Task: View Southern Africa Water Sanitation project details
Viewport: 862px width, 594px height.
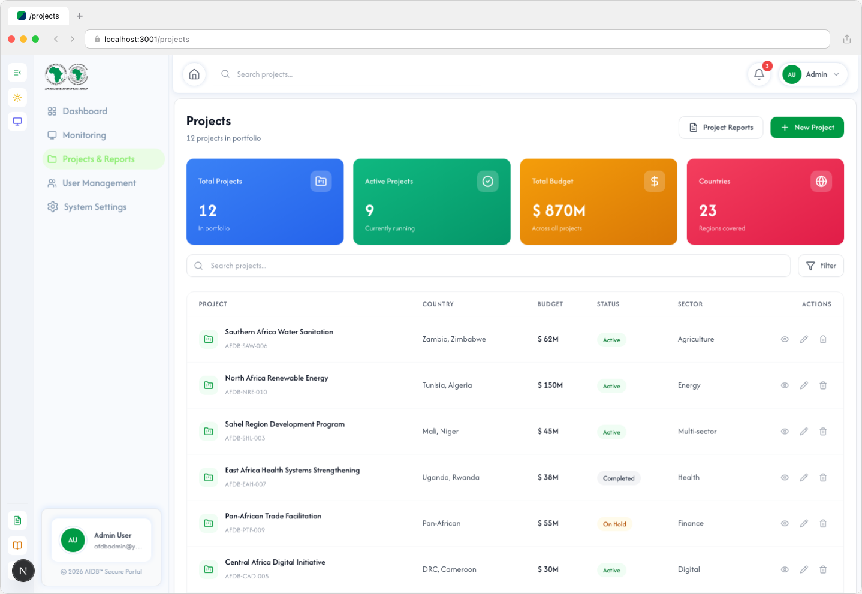Action: (x=785, y=339)
